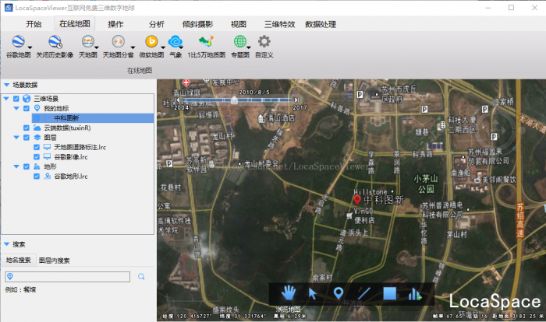This screenshot has height=322, width=546.
Task: Switch to the 倾斜摄影 ribbon tab
Action: (x=197, y=24)
